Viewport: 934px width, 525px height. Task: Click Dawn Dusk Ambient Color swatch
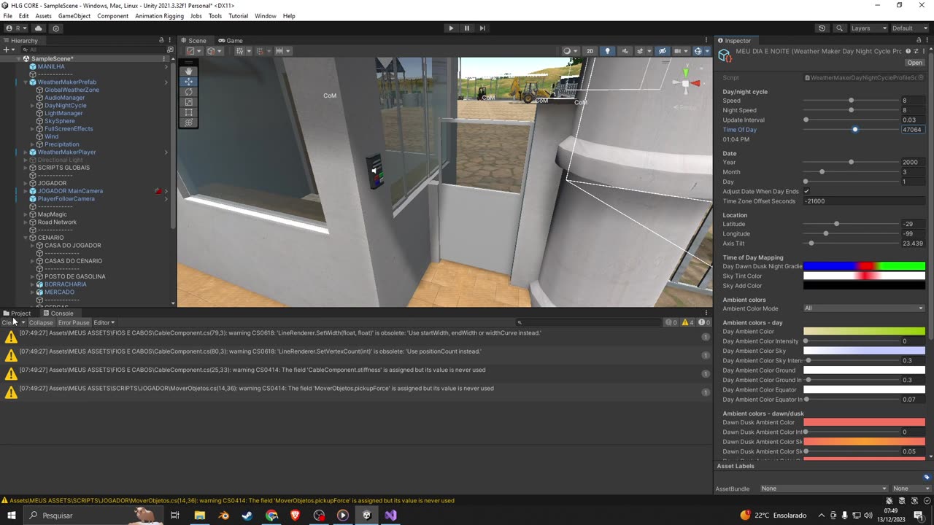864,422
